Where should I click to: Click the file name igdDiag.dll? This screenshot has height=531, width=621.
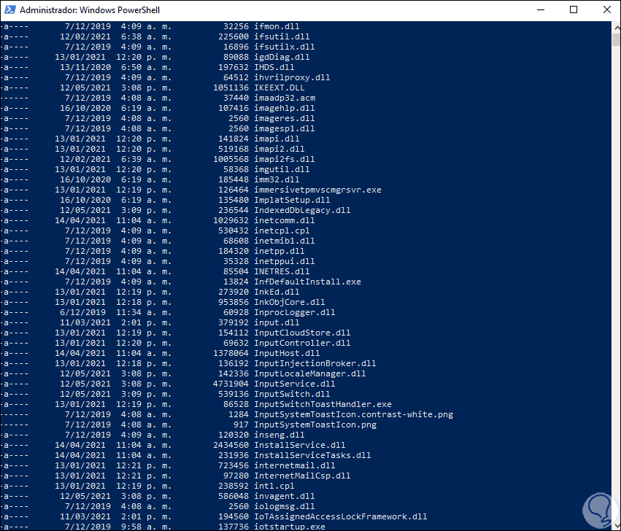point(282,58)
